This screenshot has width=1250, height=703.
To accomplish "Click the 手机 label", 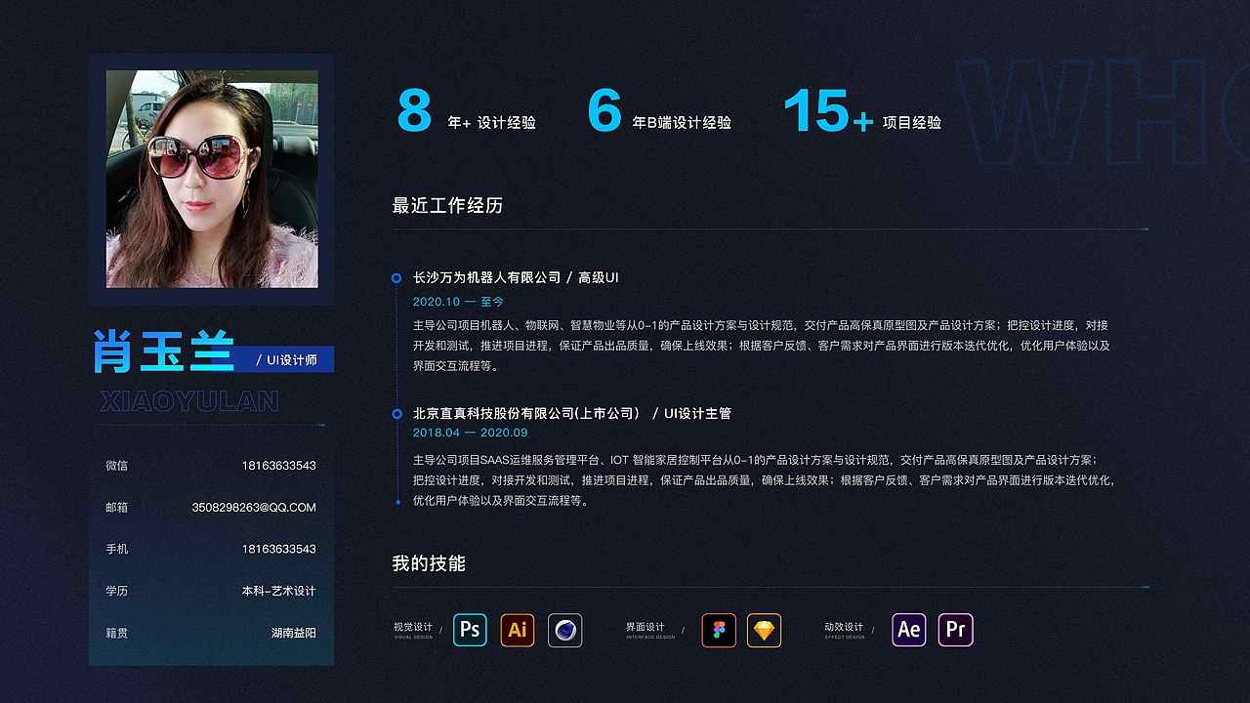I will click(x=117, y=549).
